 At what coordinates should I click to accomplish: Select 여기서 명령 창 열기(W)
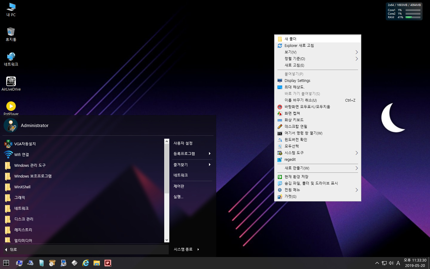point(318,133)
